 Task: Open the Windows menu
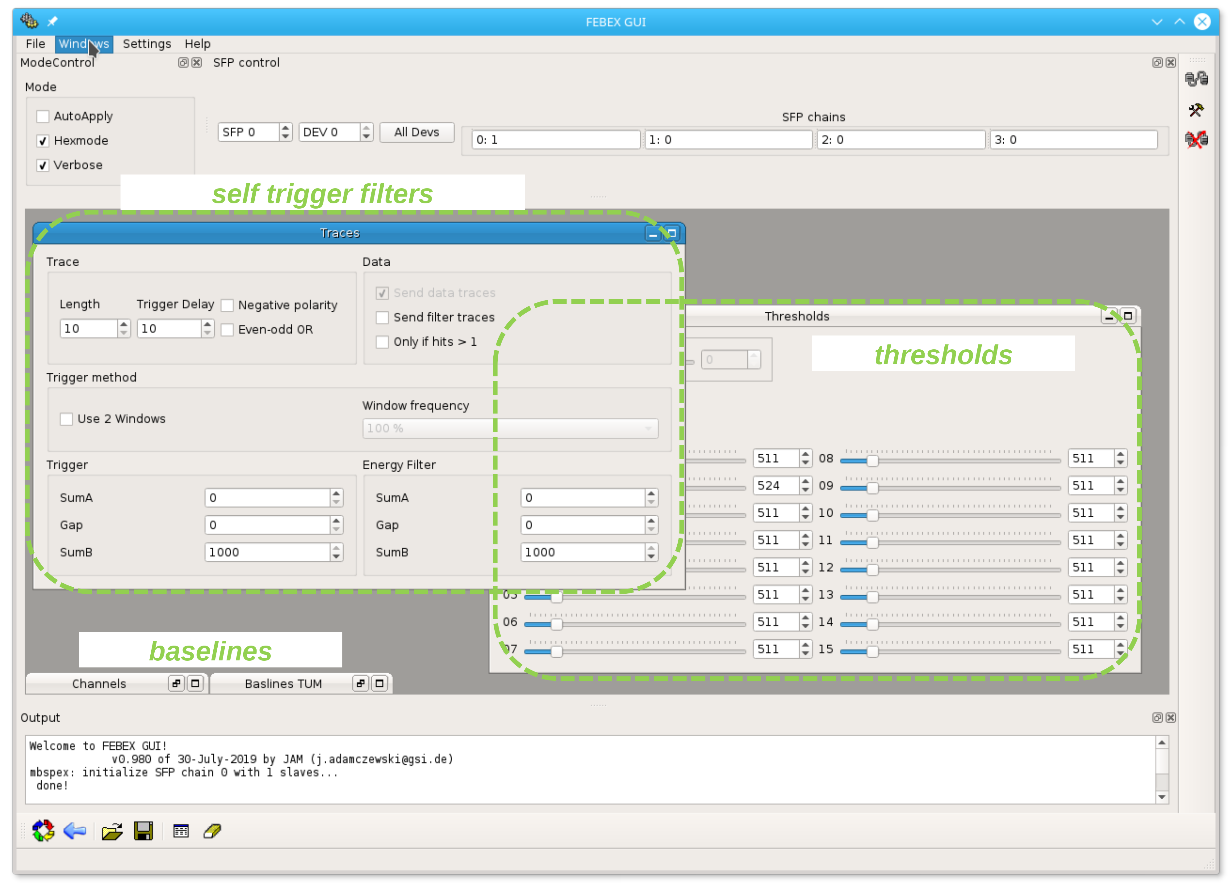(x=84, y=44)
